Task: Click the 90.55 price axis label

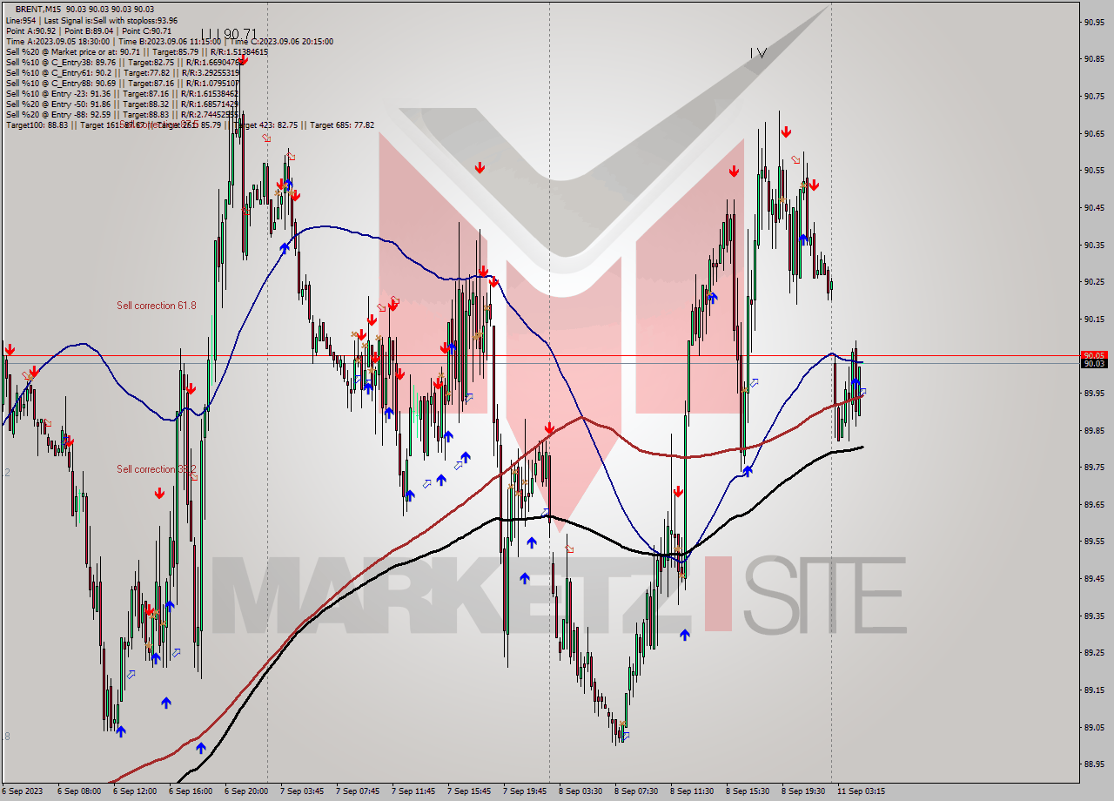Action: (1094, 170)
